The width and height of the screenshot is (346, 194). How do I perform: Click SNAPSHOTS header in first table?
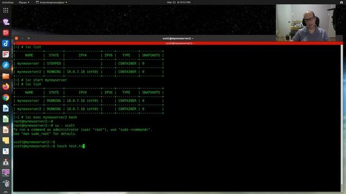pyautogui.click(x=151, y=55)
